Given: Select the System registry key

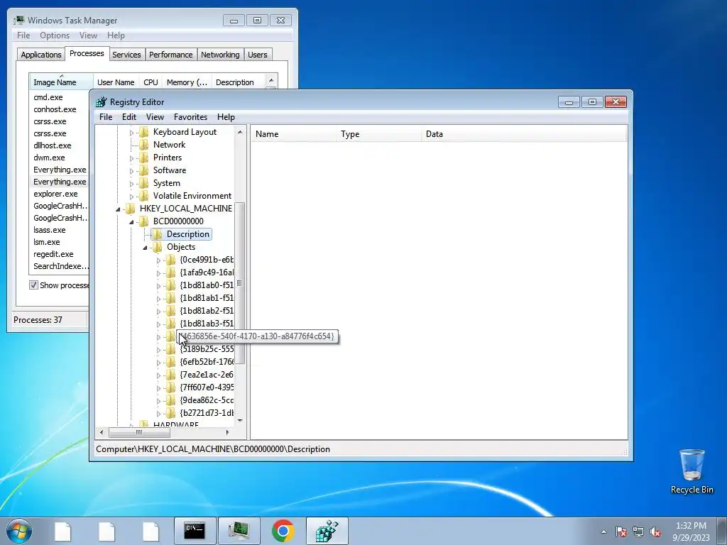Looking at the screenshot, I should pos(166,183).
